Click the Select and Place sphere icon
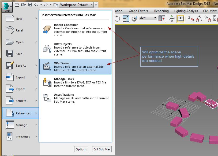 (x=134, y=19)
